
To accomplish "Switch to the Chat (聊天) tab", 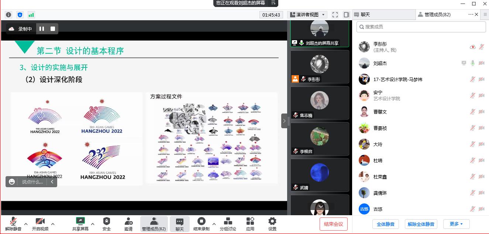I will coord(384,15).
